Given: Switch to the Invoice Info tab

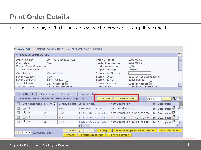Looking at the screenshot, I should 87,94.
